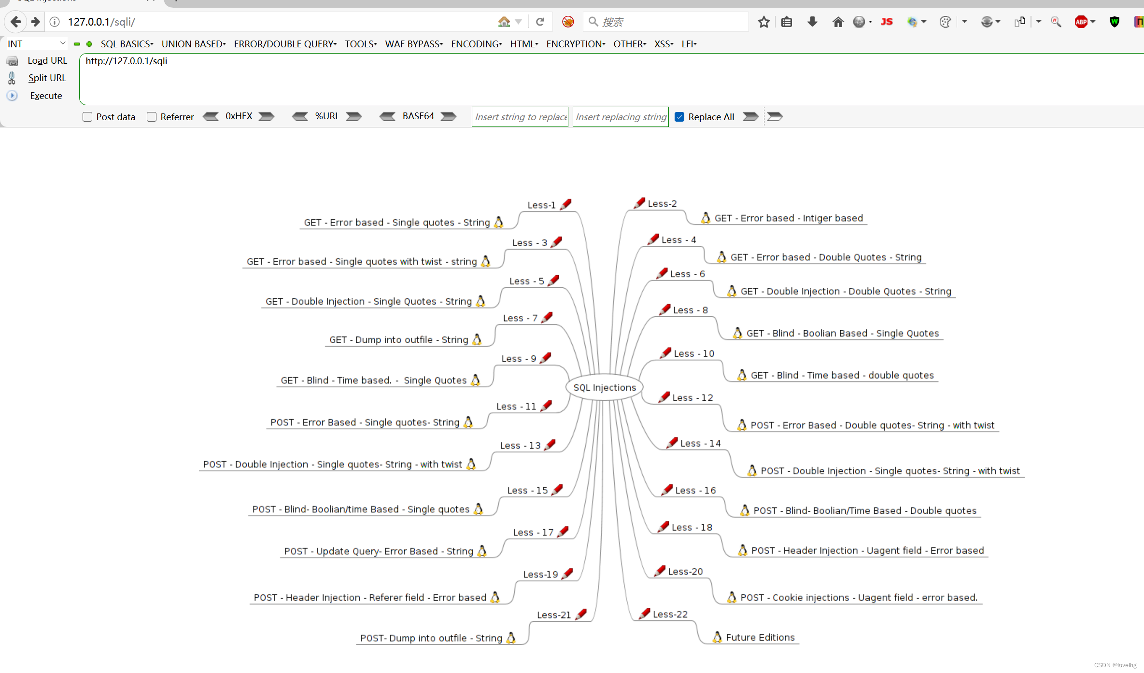Open the ENCODING menu

(476, 44)
